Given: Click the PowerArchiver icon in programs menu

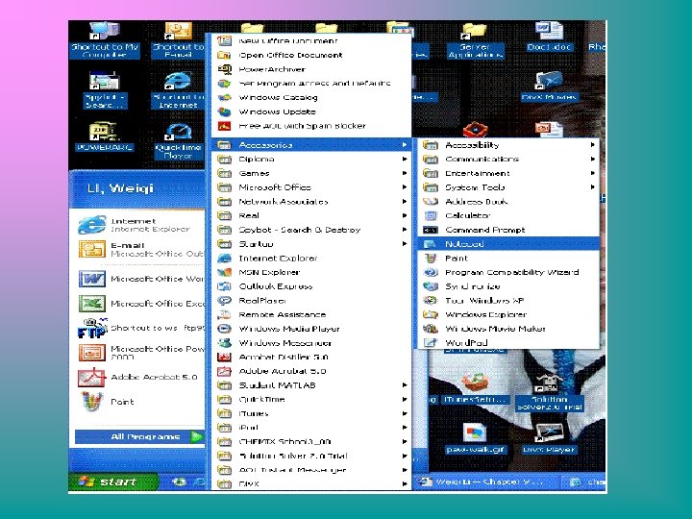Looking at the screenshot, I should click(x=225, y=69).
